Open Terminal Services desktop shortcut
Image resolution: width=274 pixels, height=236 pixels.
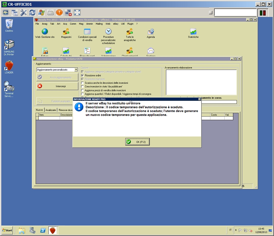point(9,89)
